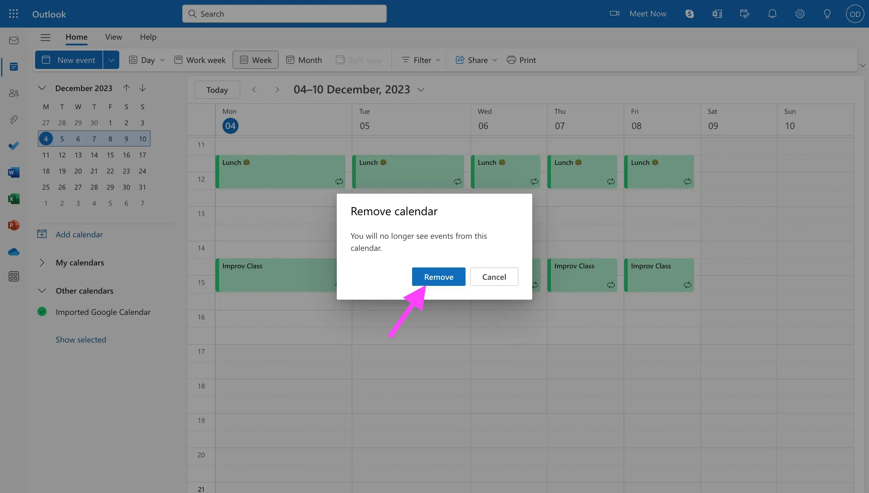Switch to the View tab
Image resolution: width=869 pixels, height=493 pixels.
coord(113,37)
